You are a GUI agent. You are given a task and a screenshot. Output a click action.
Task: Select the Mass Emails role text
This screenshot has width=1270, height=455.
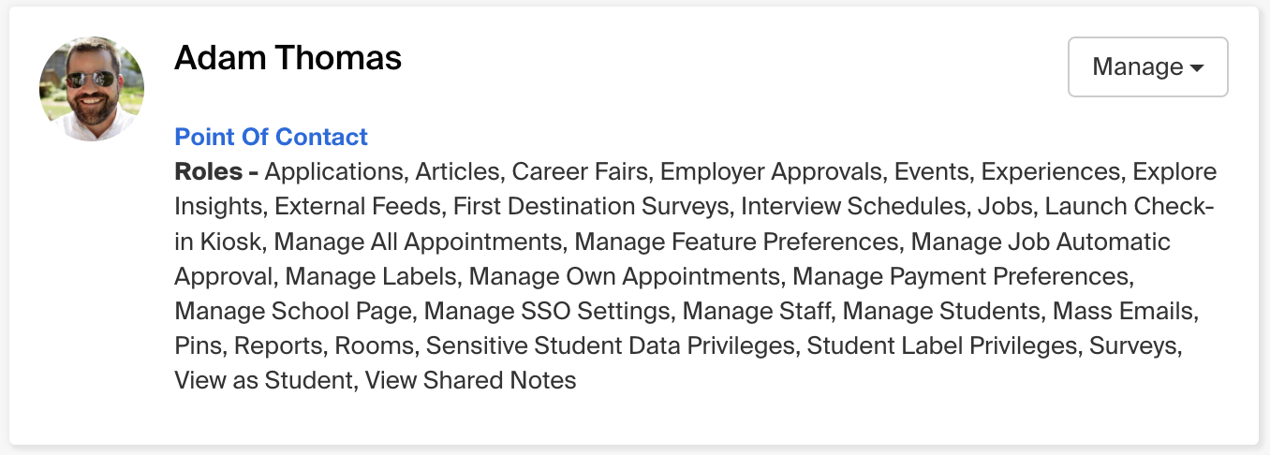click(1124, 311)
